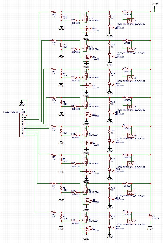Select GND symbol under capacitor C1
Viewport: 163px width, 243px height.
(x=150, y=228)
